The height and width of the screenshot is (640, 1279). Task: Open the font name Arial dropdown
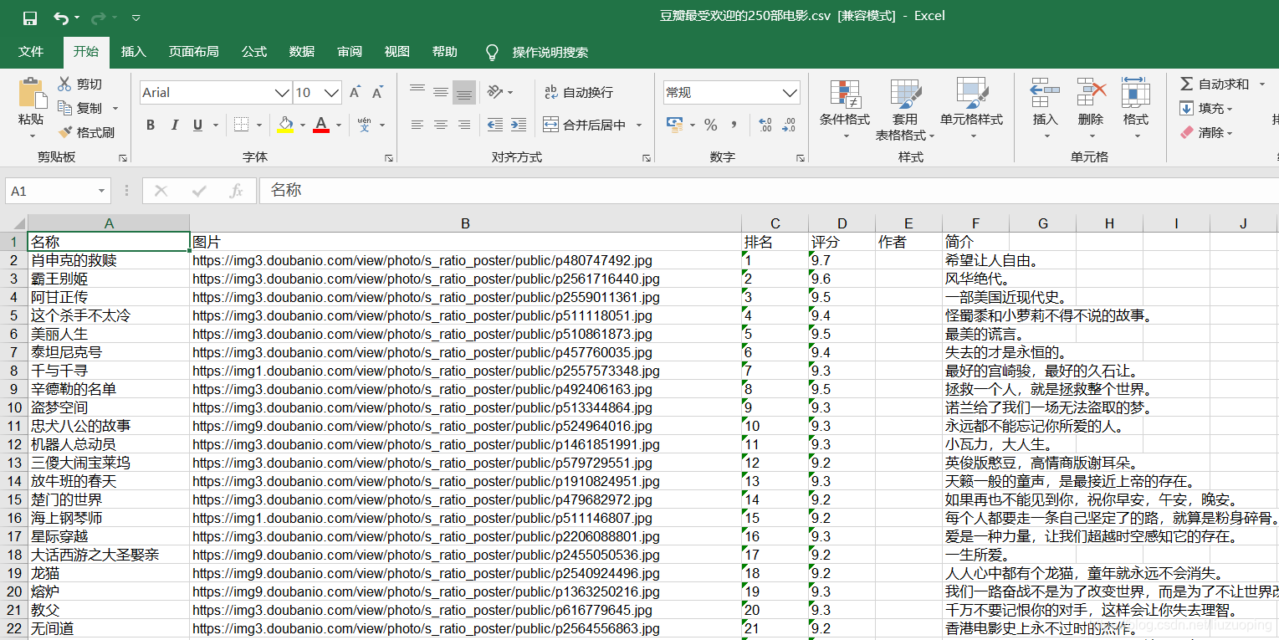283,92
